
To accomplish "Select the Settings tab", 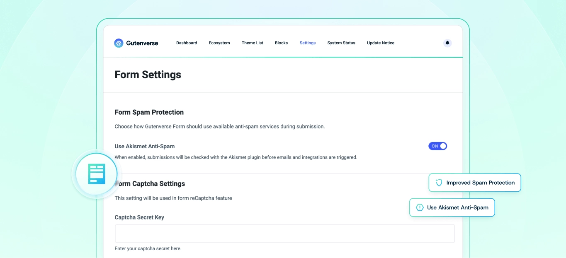I will 308,43.
